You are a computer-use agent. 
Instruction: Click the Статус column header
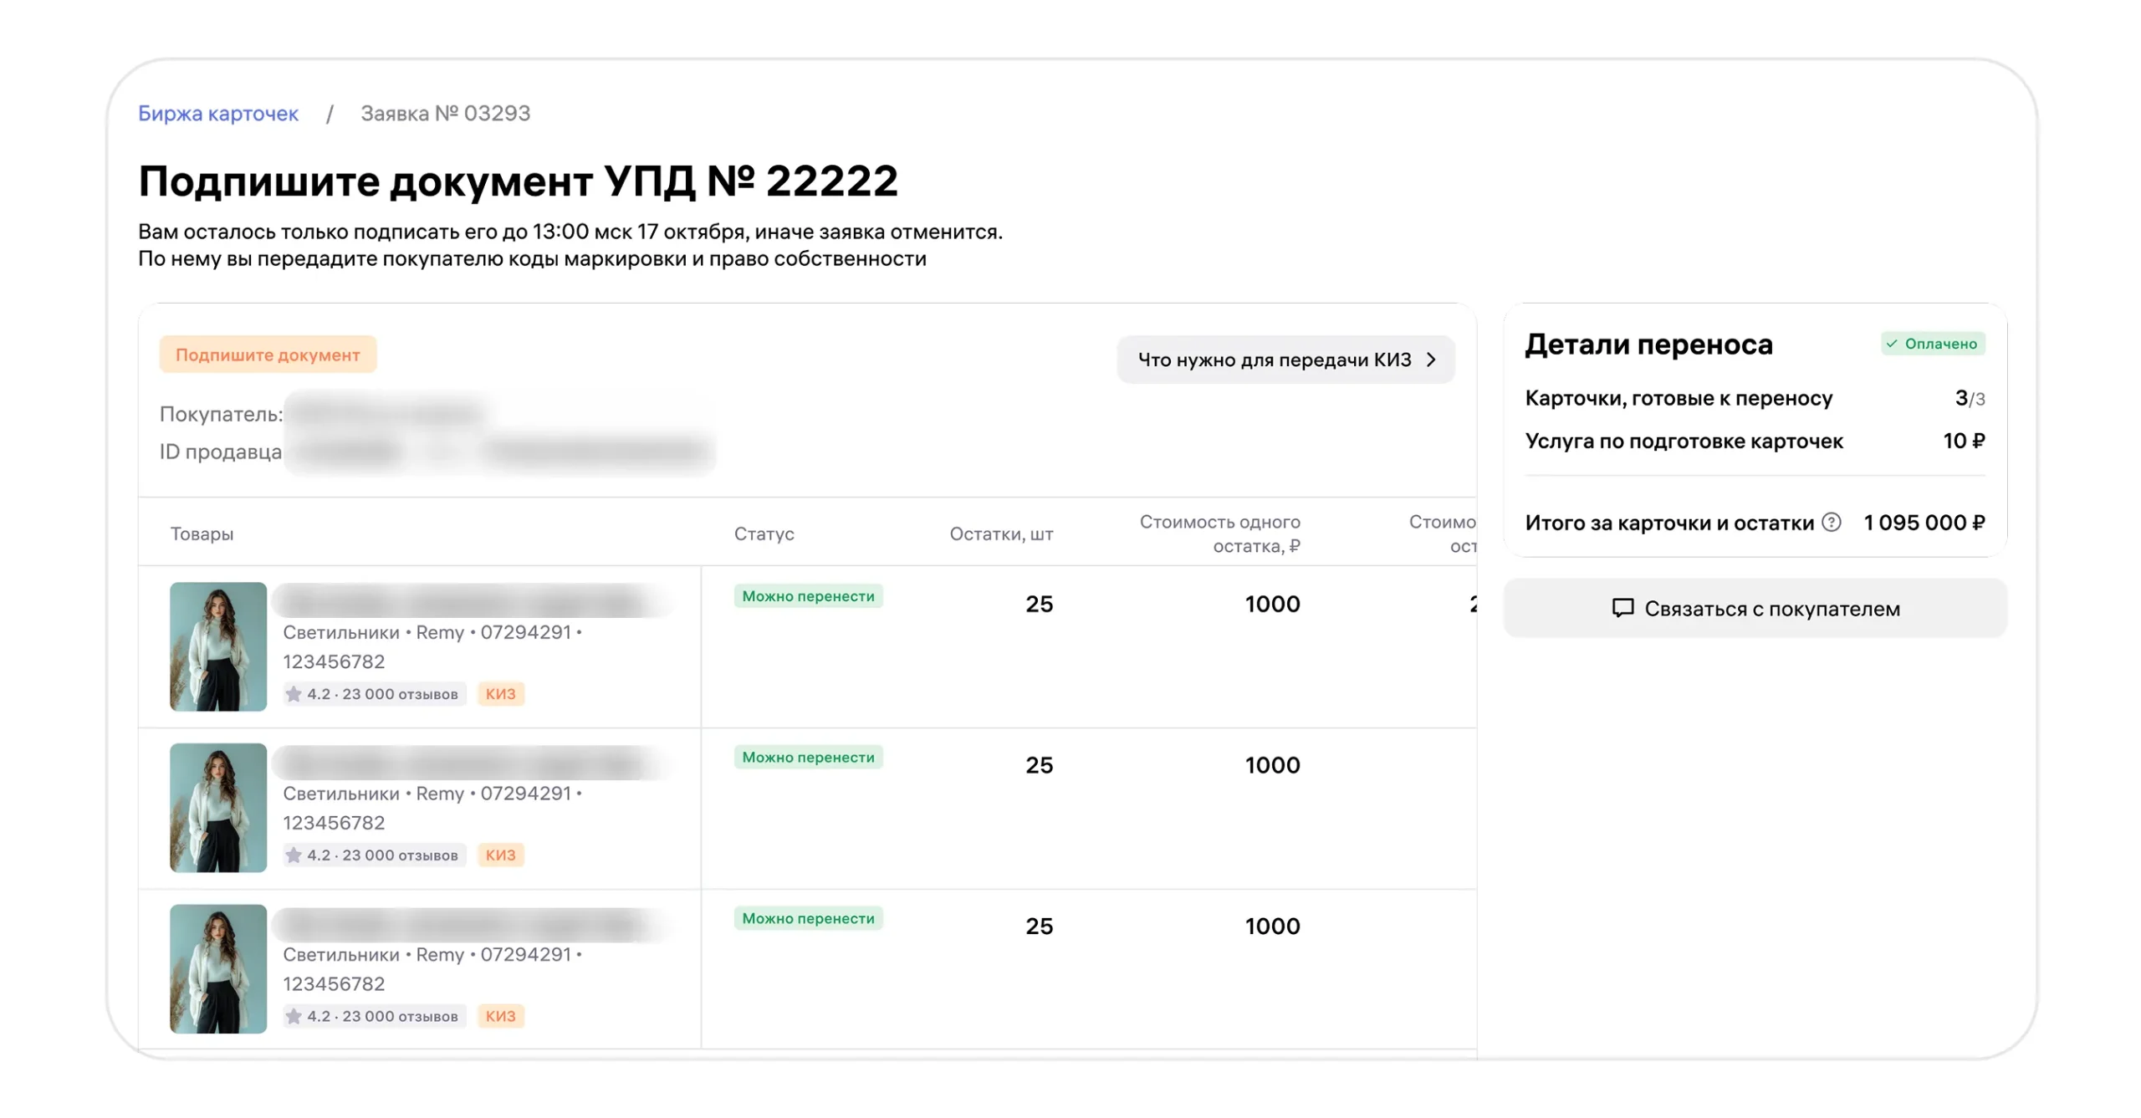(764, 533)
